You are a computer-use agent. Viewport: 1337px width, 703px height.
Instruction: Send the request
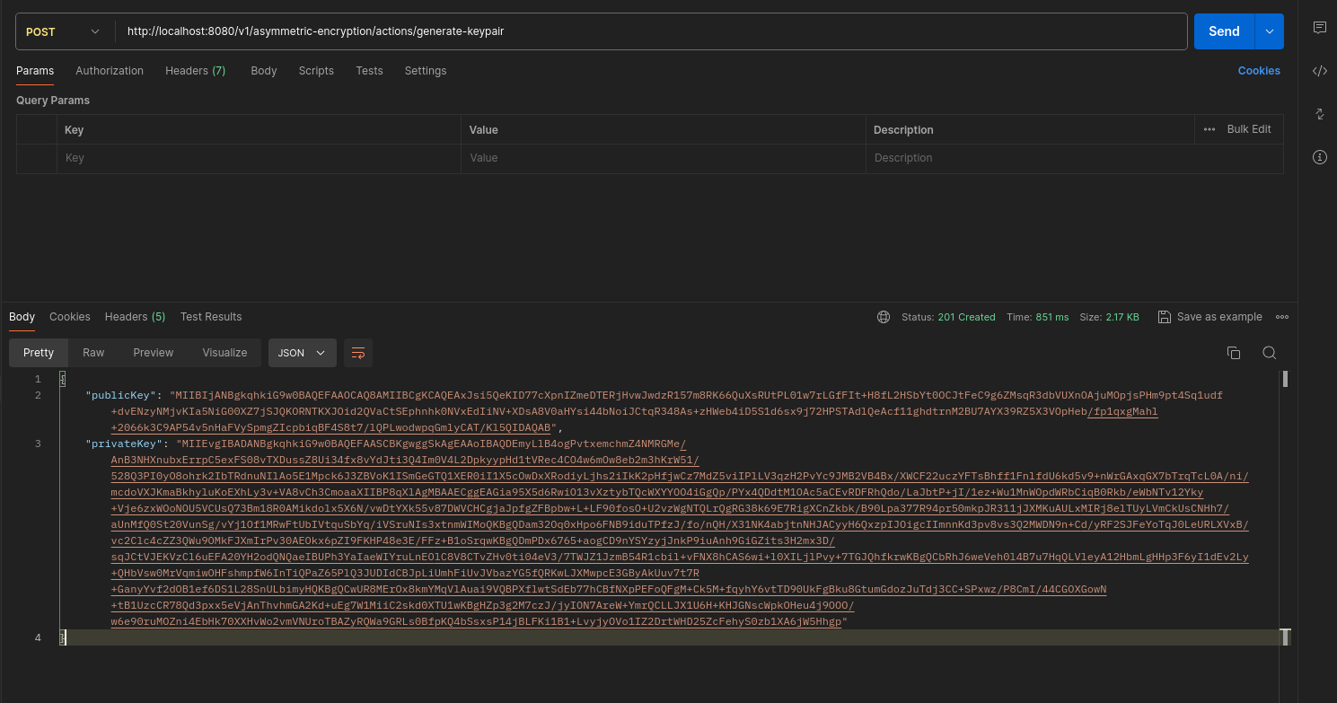pos(1224,31)
